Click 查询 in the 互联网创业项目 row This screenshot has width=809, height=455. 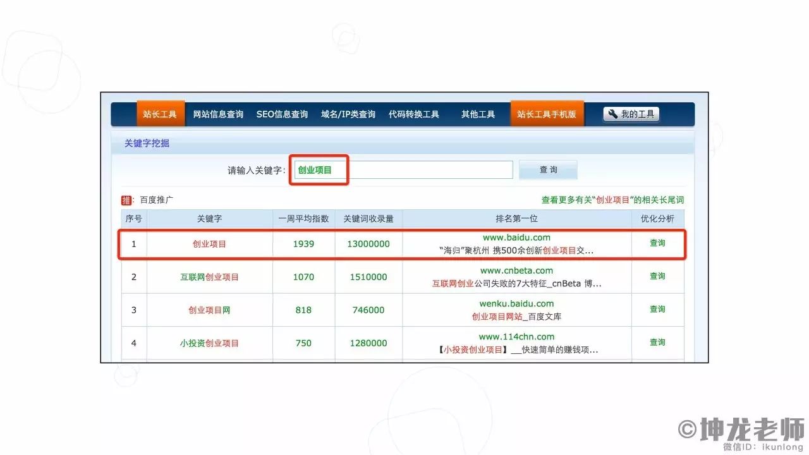[657, 276]
